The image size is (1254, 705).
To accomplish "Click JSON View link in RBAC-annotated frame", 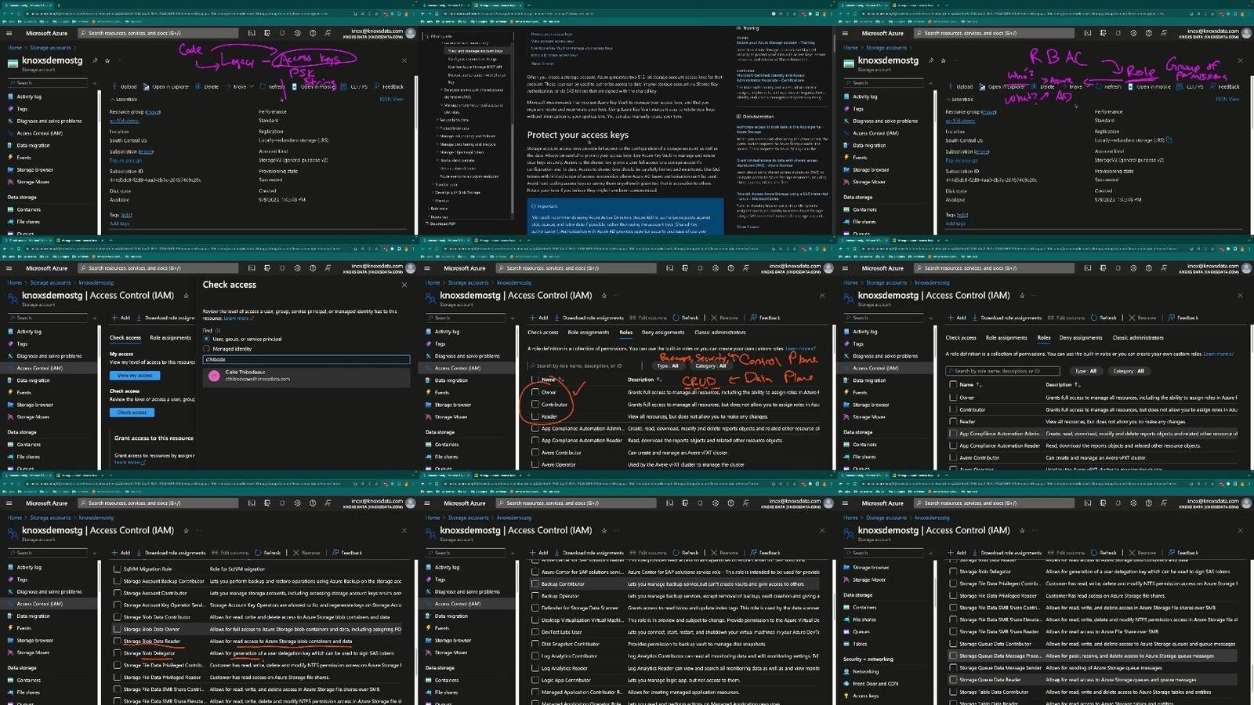I will (1227, 99).
